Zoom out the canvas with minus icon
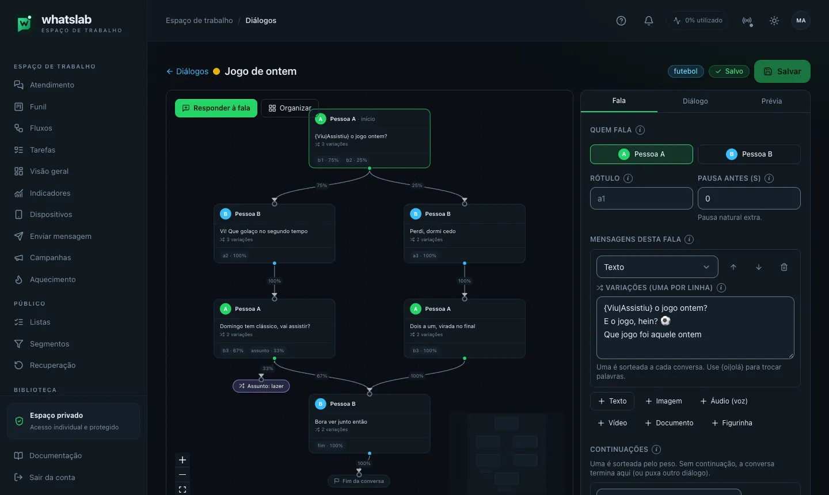Image resolution: width=829 pixels, height=495 pixels. point(182,475)
